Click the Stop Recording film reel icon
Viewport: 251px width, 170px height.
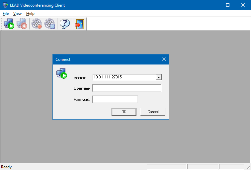click(49, 24)
